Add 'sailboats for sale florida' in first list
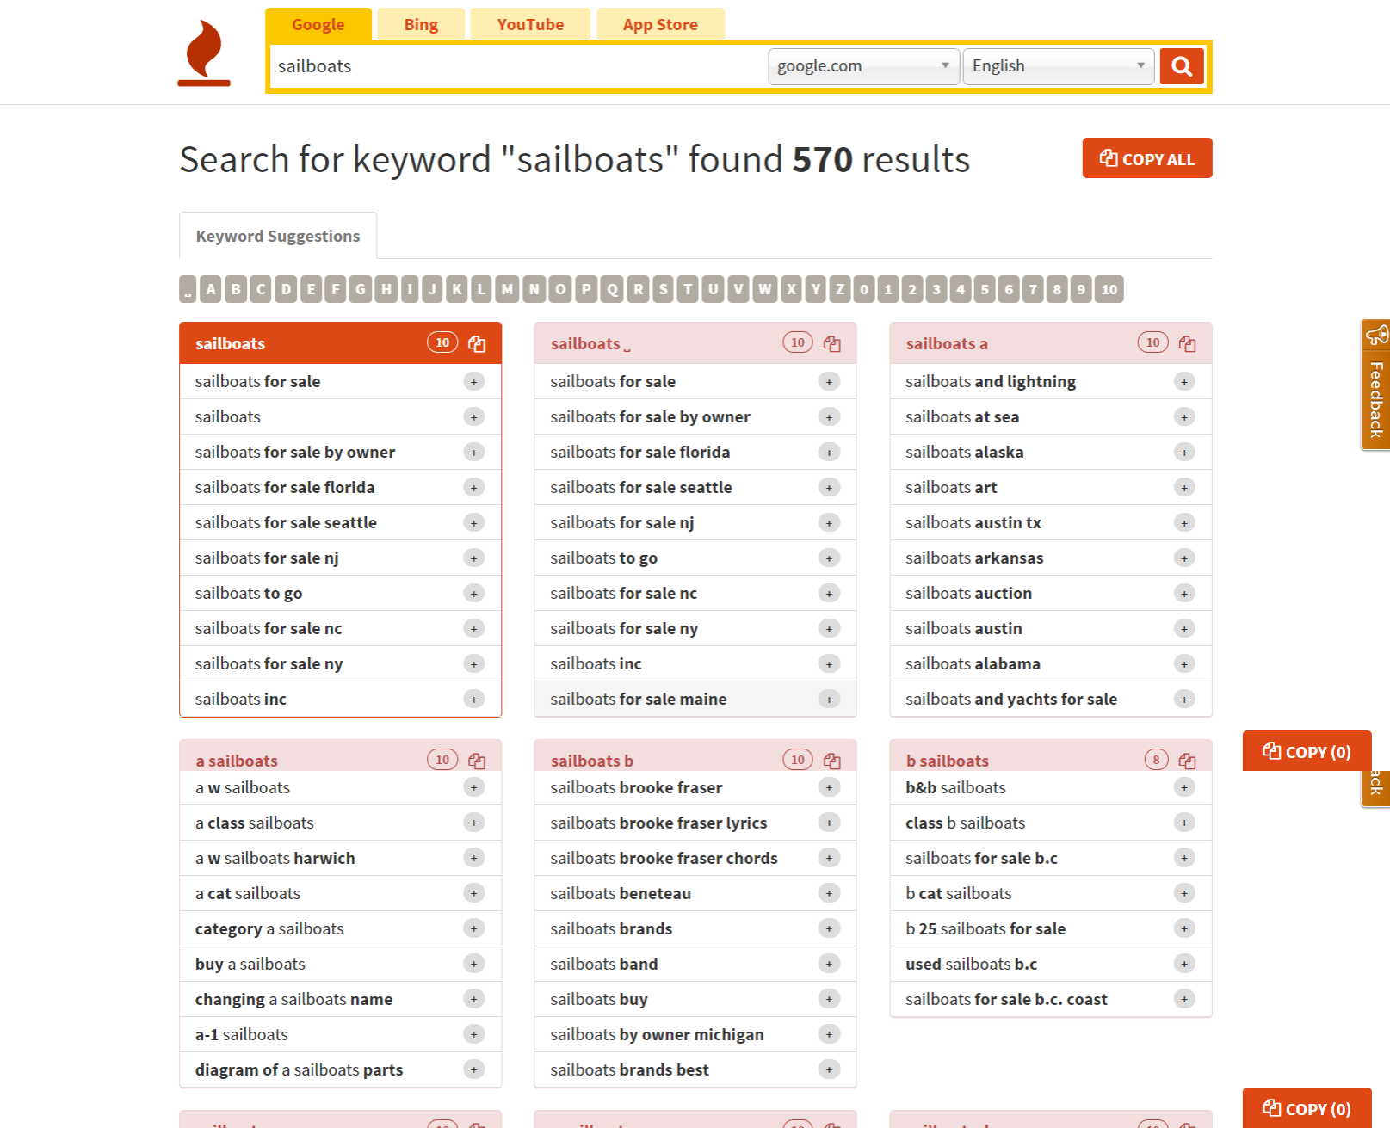Viewport: 1390px width, 1128px height. tap(473, 488)
